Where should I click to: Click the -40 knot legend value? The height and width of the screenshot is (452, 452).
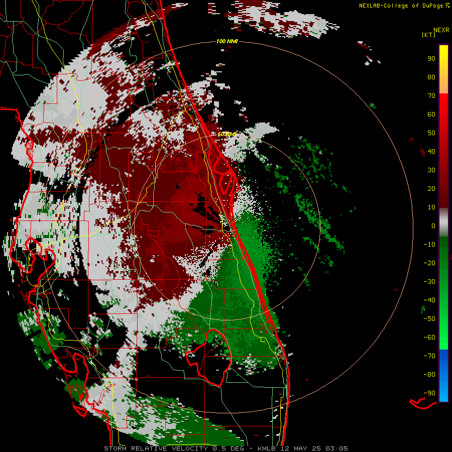point(429,300)
